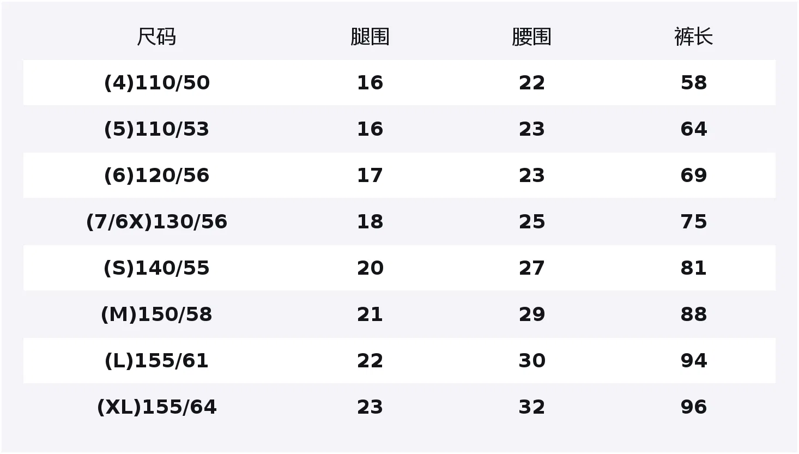Click the 腰围 column header
This screenshot has width=799, height=454.
click(x=532, y=37)
